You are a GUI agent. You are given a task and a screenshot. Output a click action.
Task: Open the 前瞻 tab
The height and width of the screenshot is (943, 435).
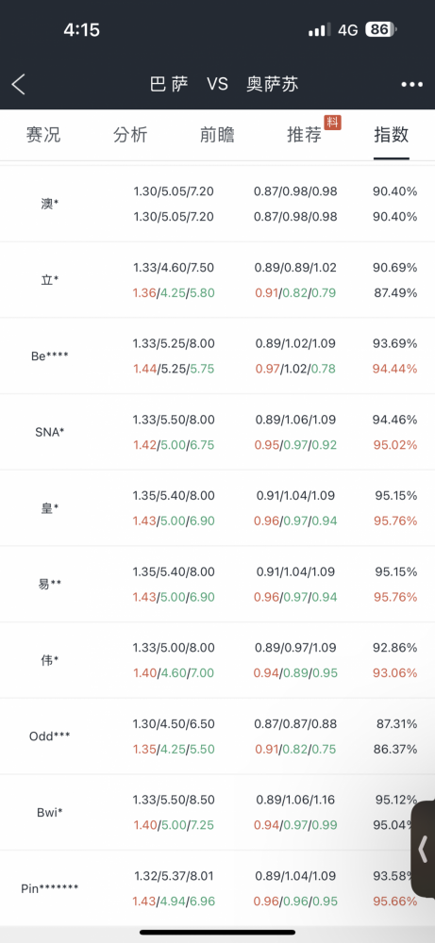click(217, 135)
